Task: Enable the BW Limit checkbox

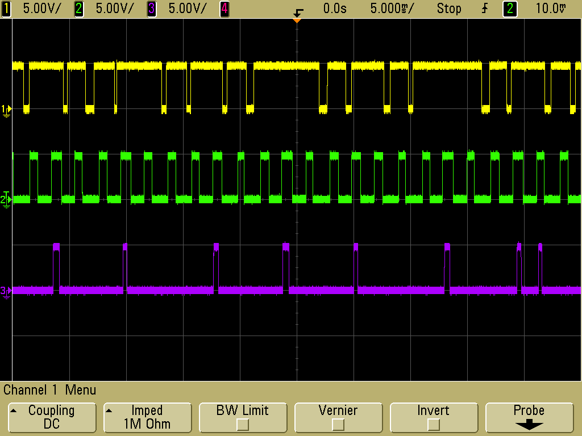Action: (x=242, y=424)
